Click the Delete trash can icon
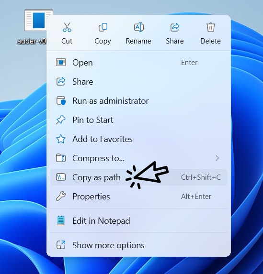The image size is (263, 274). point(211,27)
